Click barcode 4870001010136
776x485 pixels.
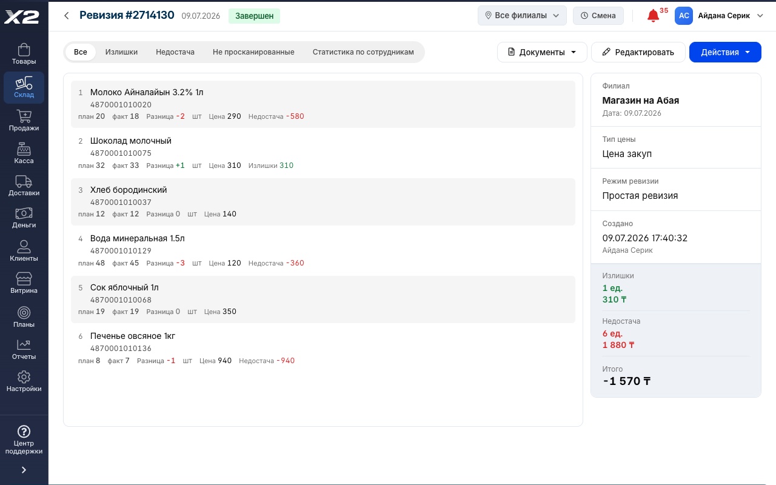coord(121,349)
